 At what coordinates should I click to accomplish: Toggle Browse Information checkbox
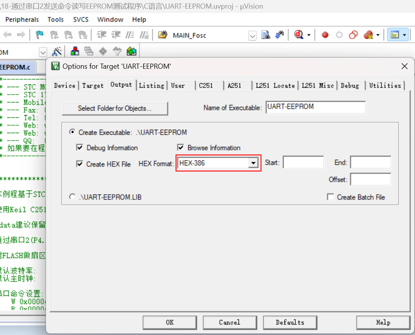click(x=181, y=147)
